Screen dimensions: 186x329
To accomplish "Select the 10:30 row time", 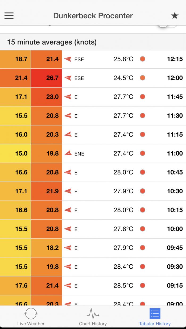I will pos(175,191).
